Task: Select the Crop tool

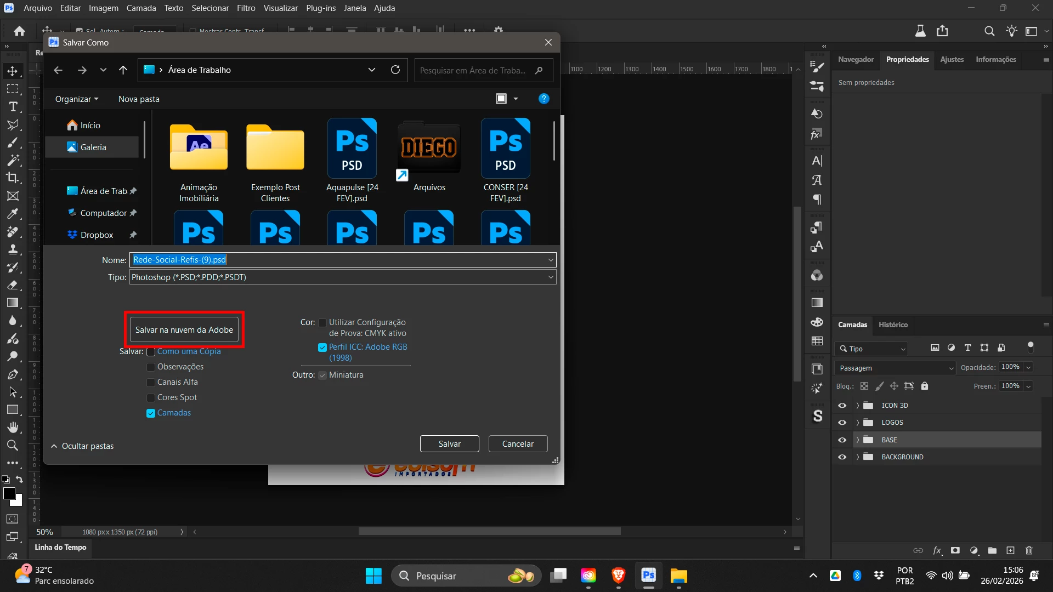Action: coord(13,178)
